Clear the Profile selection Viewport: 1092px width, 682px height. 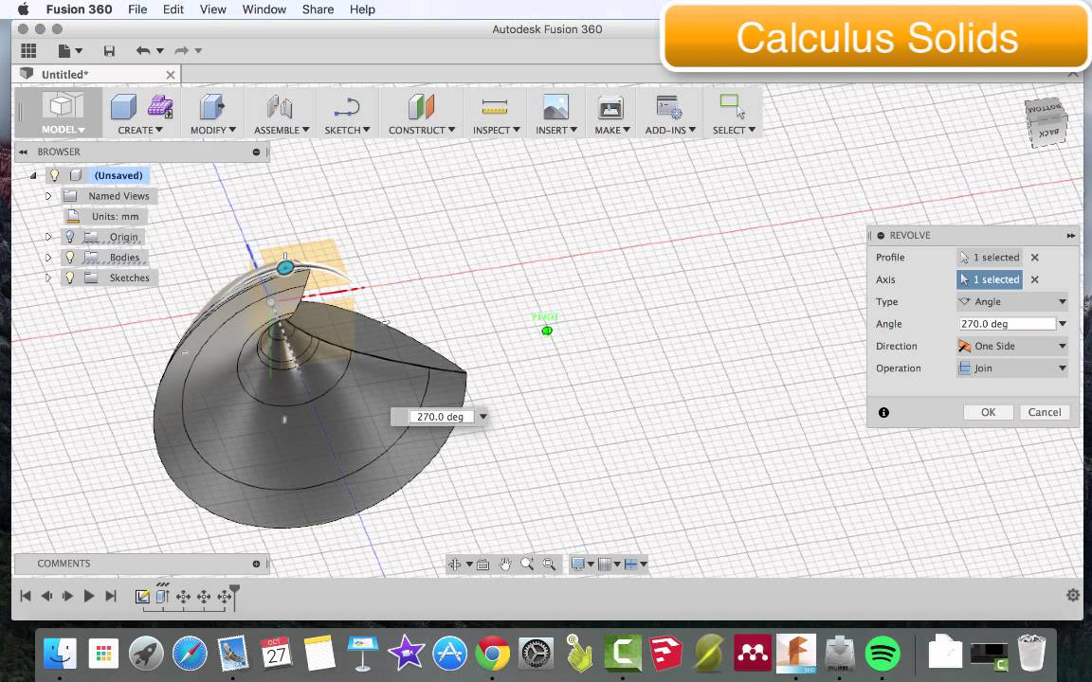[1035, 258]
